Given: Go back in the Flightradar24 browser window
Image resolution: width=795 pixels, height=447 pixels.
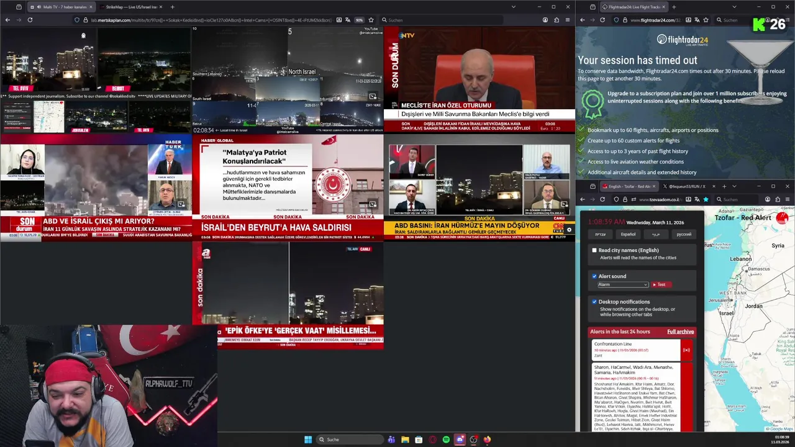Looking at the screenshot, I should 583,20.
